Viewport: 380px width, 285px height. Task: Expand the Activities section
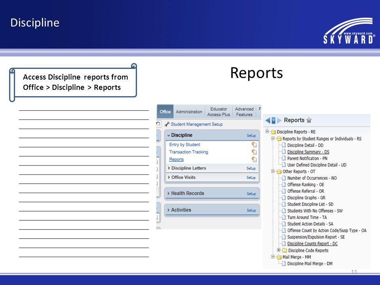[169, 210]
